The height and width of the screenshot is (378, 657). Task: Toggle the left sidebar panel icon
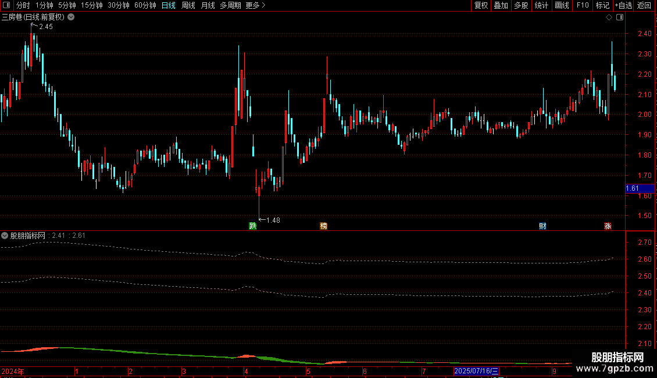point(6,5)
